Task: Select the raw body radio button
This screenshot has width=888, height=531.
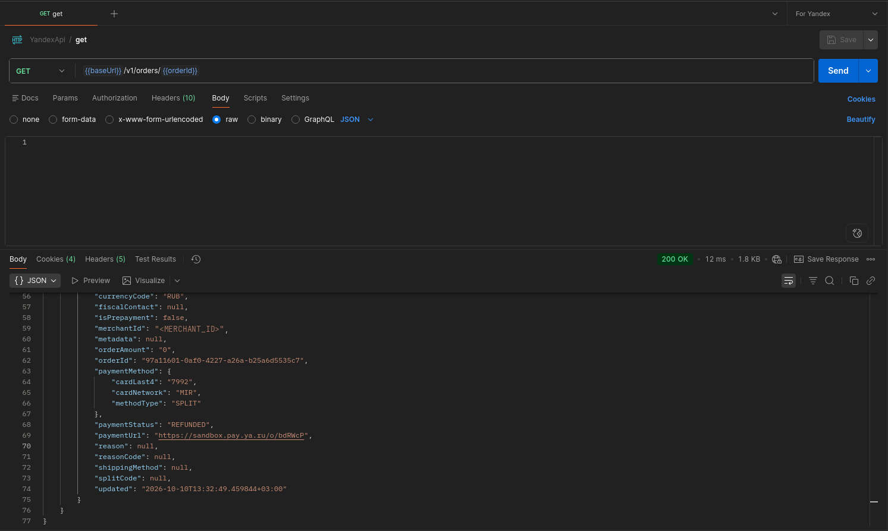Action: [216, 120]
